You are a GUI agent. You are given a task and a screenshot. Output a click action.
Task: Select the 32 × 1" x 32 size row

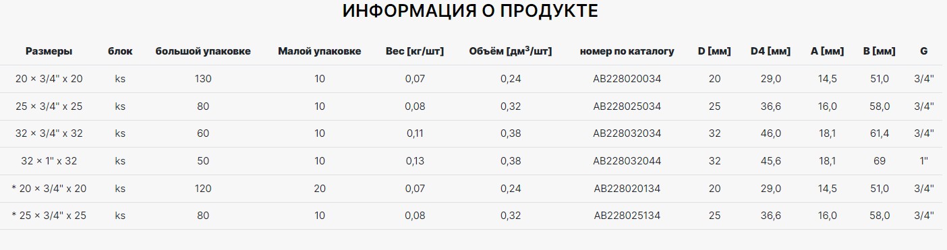coord(473,161)
